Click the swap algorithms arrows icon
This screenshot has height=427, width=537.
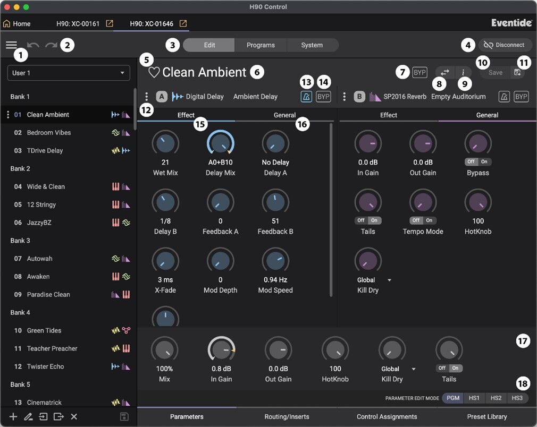[444, 73]
